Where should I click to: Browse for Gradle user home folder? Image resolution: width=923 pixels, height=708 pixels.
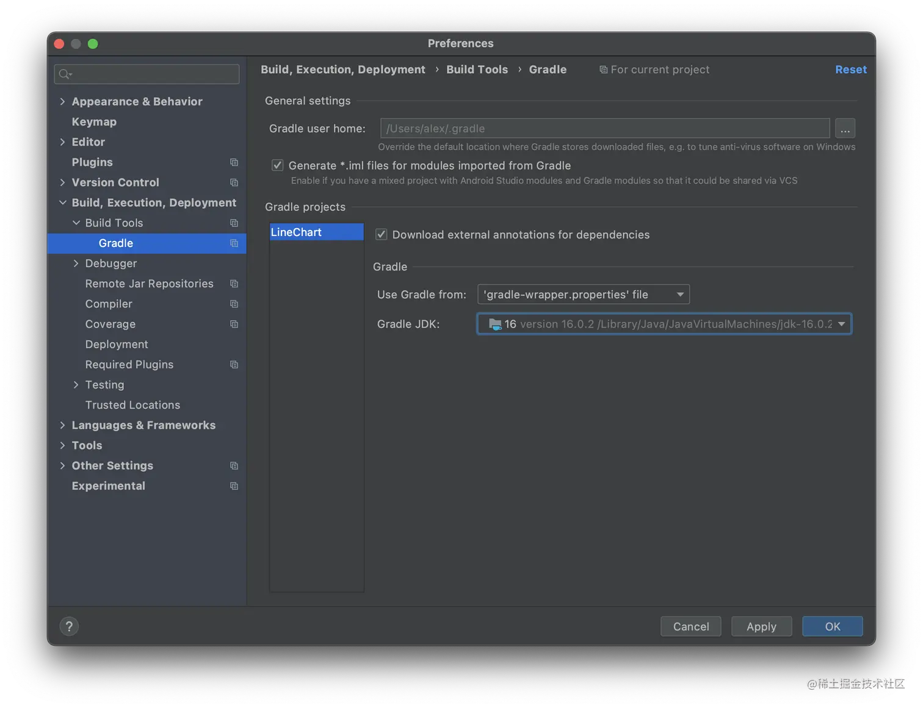845,129
